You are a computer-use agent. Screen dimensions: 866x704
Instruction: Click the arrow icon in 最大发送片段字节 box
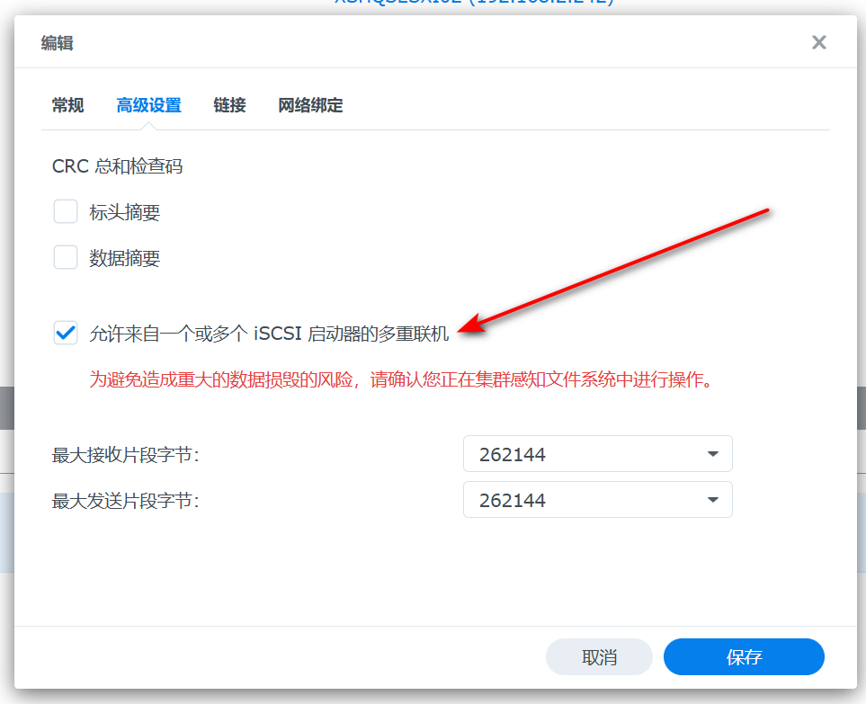pos(713,500)
